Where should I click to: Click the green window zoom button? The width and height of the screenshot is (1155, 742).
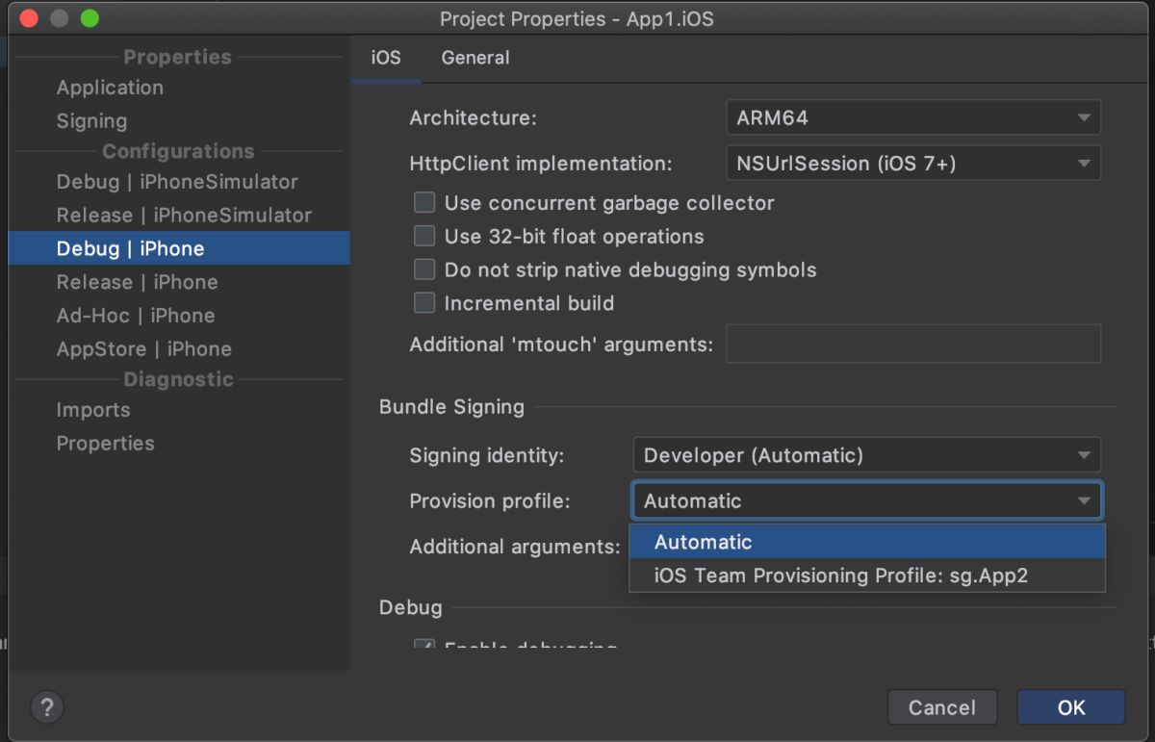point(90,18)
